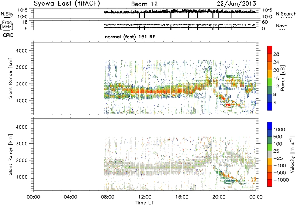Click the '16:00' time tick label
The width and height of the screenshot is (296, 205).
(x=182, y=197)
